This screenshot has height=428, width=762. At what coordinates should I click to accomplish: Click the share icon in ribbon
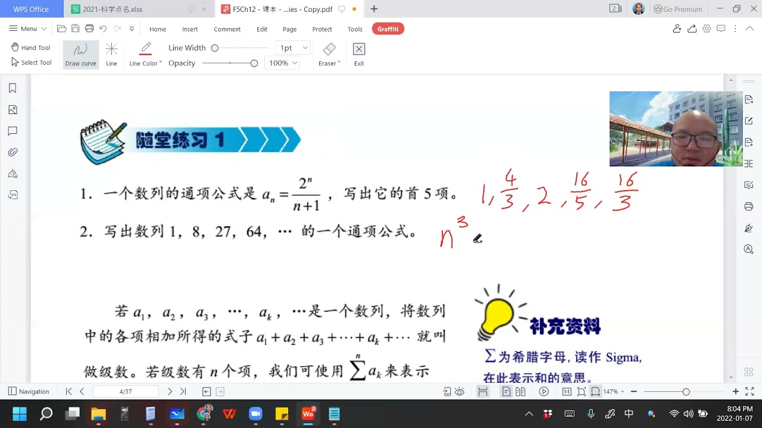pyautogui.click(x=692, y=29)
